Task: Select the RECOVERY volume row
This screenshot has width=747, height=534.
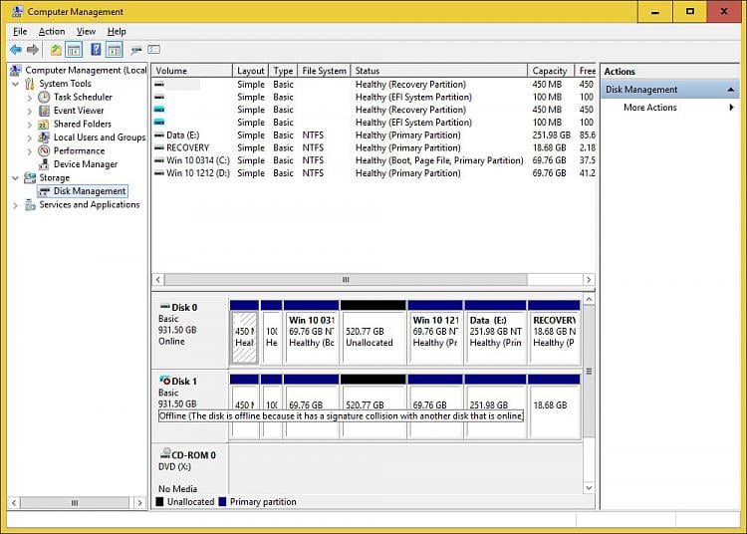Action: pos(373,148)
